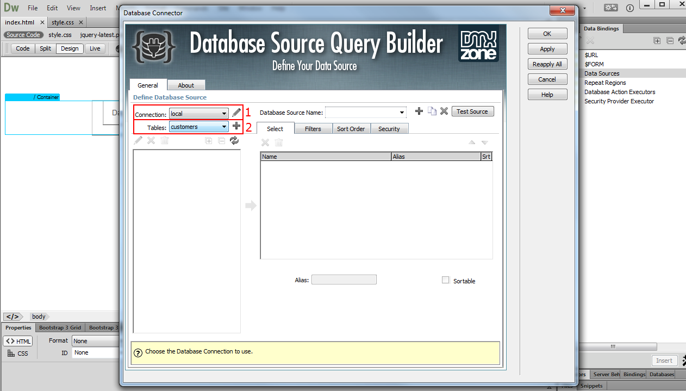686x391 pixels.
Task: Duplicate the database source copy icon
Action: [x=432, y=111]
